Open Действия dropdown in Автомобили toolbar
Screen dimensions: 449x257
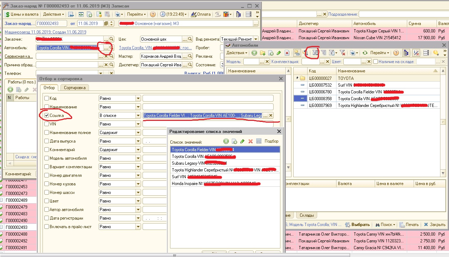click(236, 53)
